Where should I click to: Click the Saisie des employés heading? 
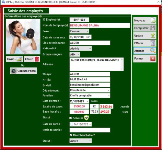[25, 11]
